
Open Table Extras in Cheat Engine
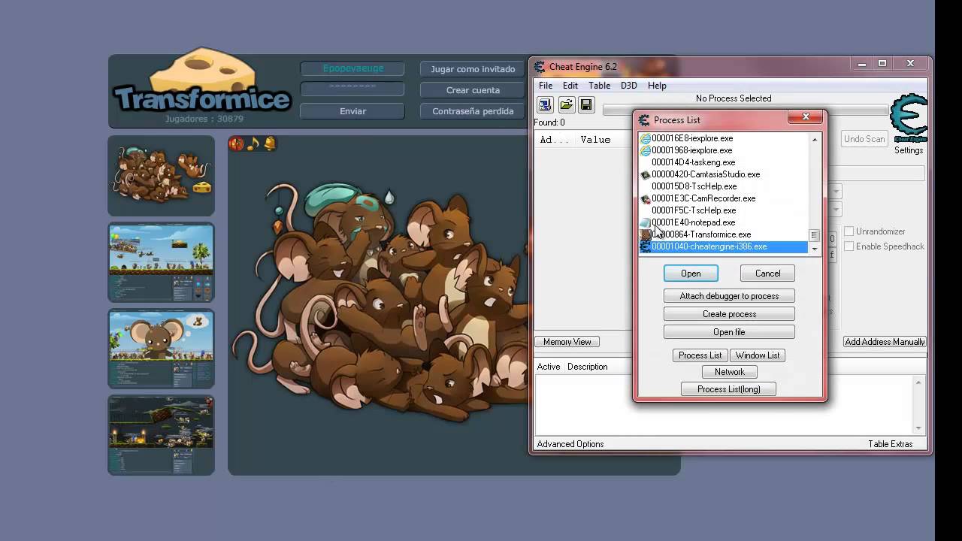click(890, 444)
